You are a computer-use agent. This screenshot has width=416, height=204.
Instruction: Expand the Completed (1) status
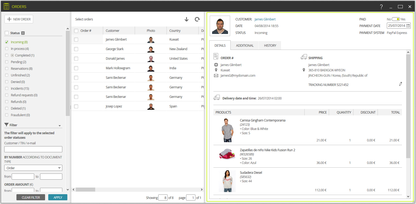click(12, 55)
